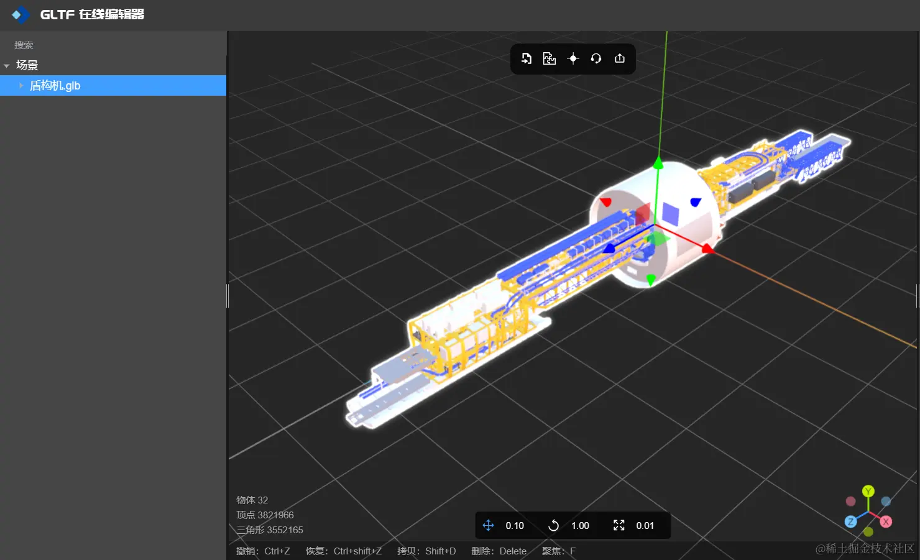Click the unlabeled dark blue ball on view gizmo

click(x=886, y=501)
